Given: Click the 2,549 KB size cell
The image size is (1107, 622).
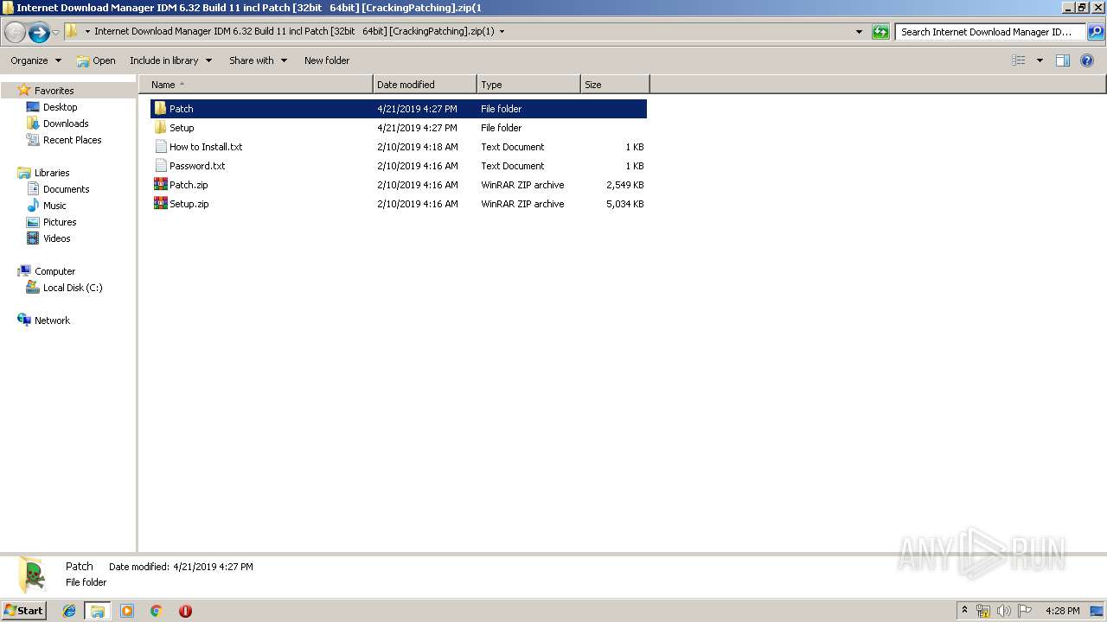Looking at the screenshot, I should tap(624, 185).
